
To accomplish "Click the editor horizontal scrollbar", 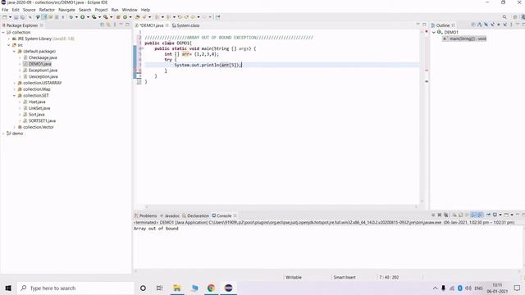I will (281, 206).
